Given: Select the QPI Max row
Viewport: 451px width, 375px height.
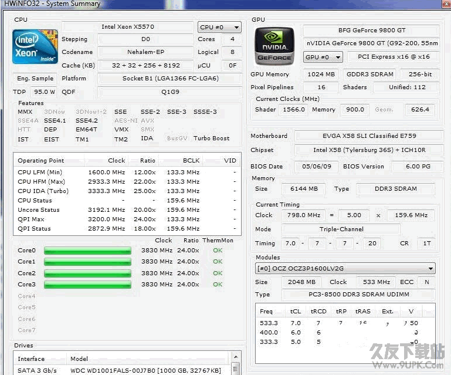Looking at the screenshot, I should [127, 219].
